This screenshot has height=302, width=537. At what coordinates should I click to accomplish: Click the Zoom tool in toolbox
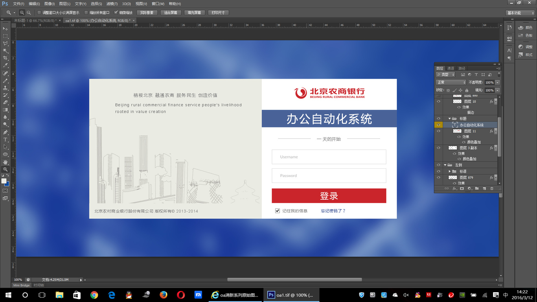tap(5, 169)
